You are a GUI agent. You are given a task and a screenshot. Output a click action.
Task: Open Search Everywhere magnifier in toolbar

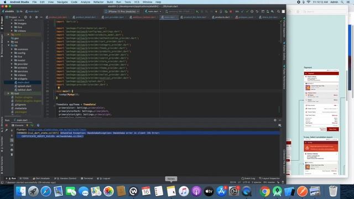point(278,12)
